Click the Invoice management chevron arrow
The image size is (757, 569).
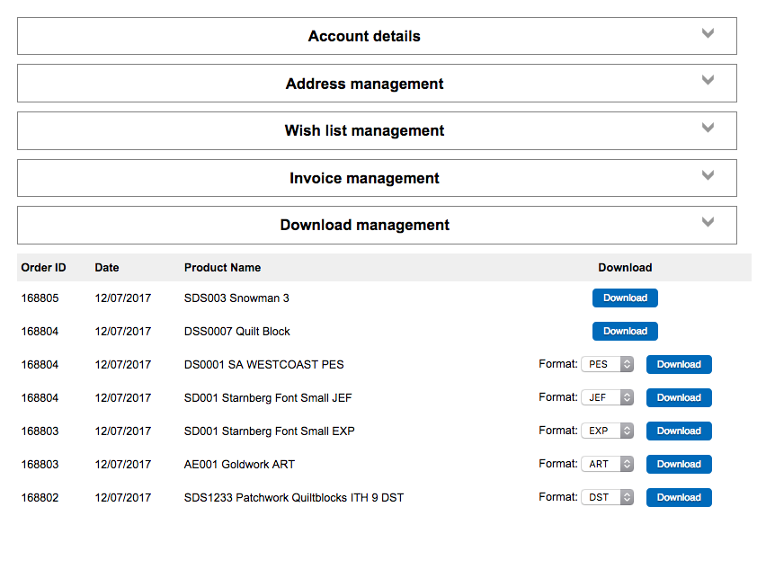pos(708,175)
